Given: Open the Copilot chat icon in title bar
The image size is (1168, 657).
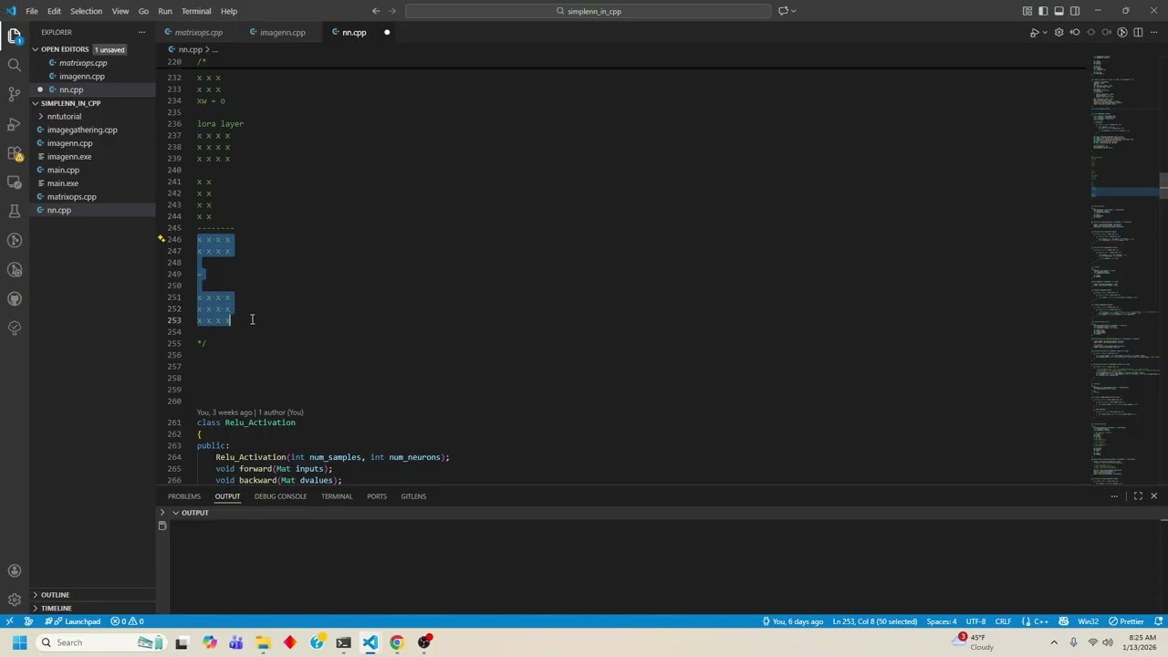Looking at the screenshot, I should pos(783,11).
